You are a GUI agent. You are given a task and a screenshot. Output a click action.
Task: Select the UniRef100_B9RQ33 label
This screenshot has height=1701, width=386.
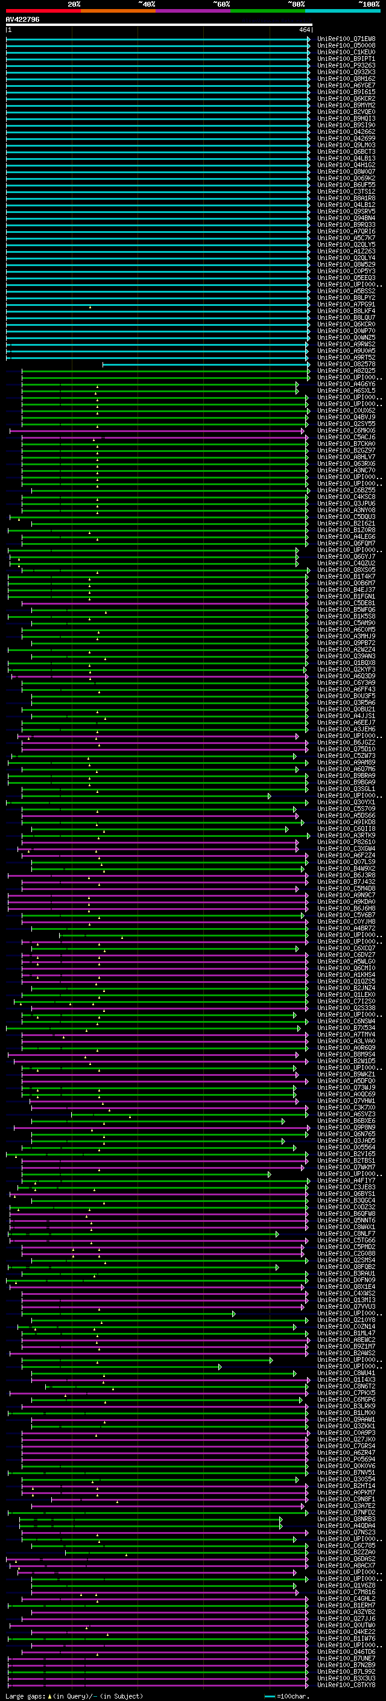346,224
